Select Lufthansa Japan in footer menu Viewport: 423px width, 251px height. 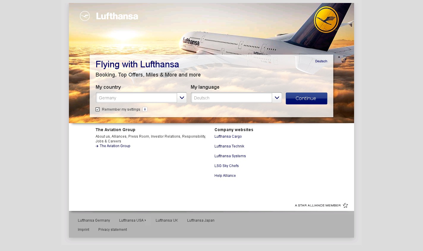click(201, 220)
